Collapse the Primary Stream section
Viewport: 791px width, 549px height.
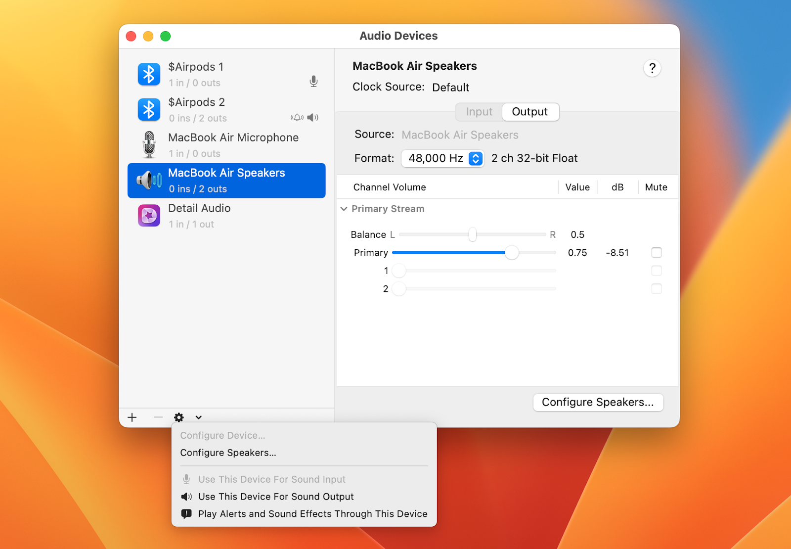click(x=344, y=209)
